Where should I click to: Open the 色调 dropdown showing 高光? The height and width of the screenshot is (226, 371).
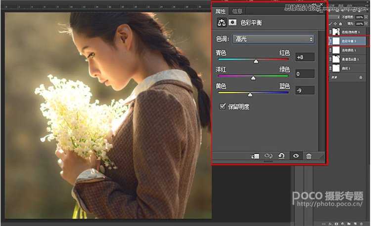pyautogui.click(x=275, y=39)
